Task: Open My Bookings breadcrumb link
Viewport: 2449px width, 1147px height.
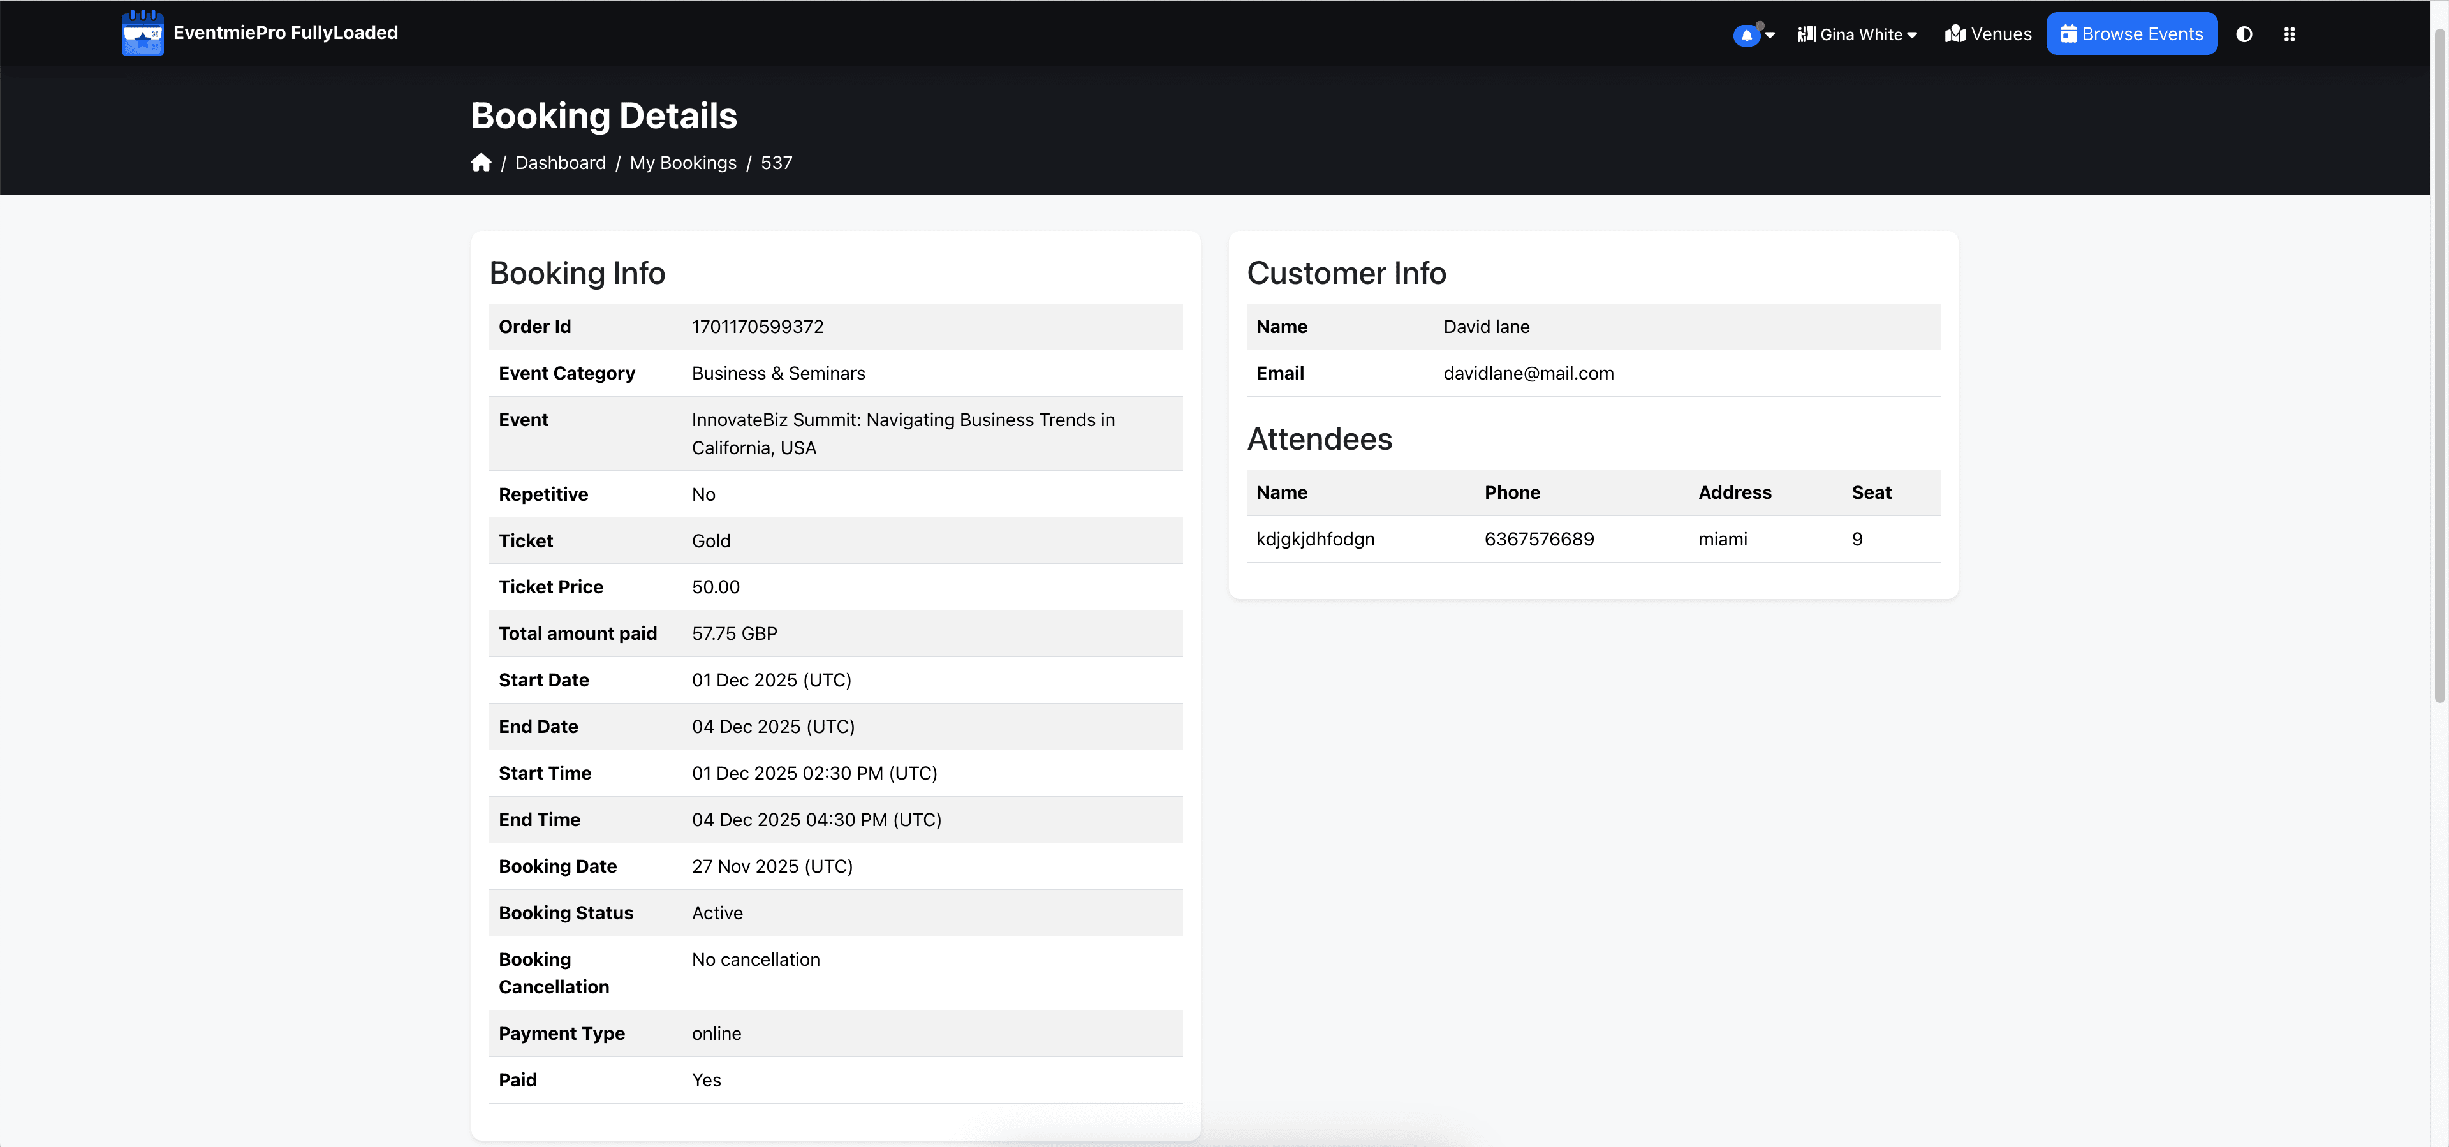Action: [682, 163]
